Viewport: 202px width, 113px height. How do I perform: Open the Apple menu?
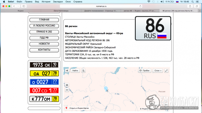click(x=4, y=2)
